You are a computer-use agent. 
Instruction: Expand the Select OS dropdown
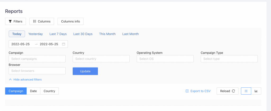(165, 59)
